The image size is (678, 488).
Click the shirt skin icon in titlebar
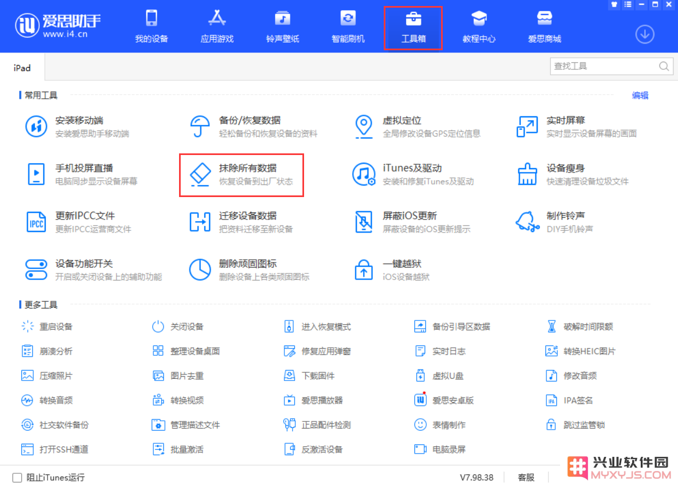(x=615, y=4)
